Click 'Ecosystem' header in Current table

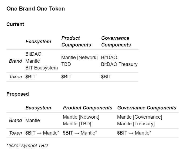tap(38, 42)
